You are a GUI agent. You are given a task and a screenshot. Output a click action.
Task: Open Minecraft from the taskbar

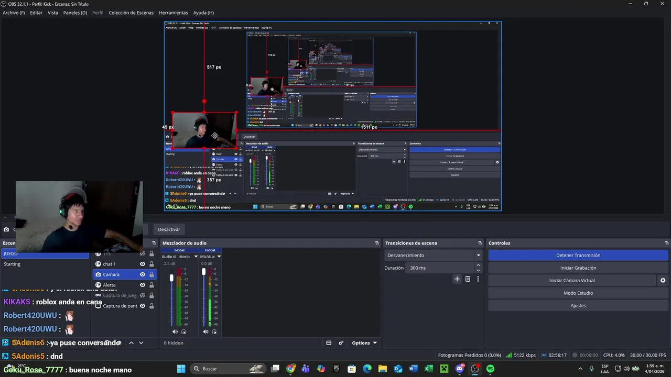point(444,369)
